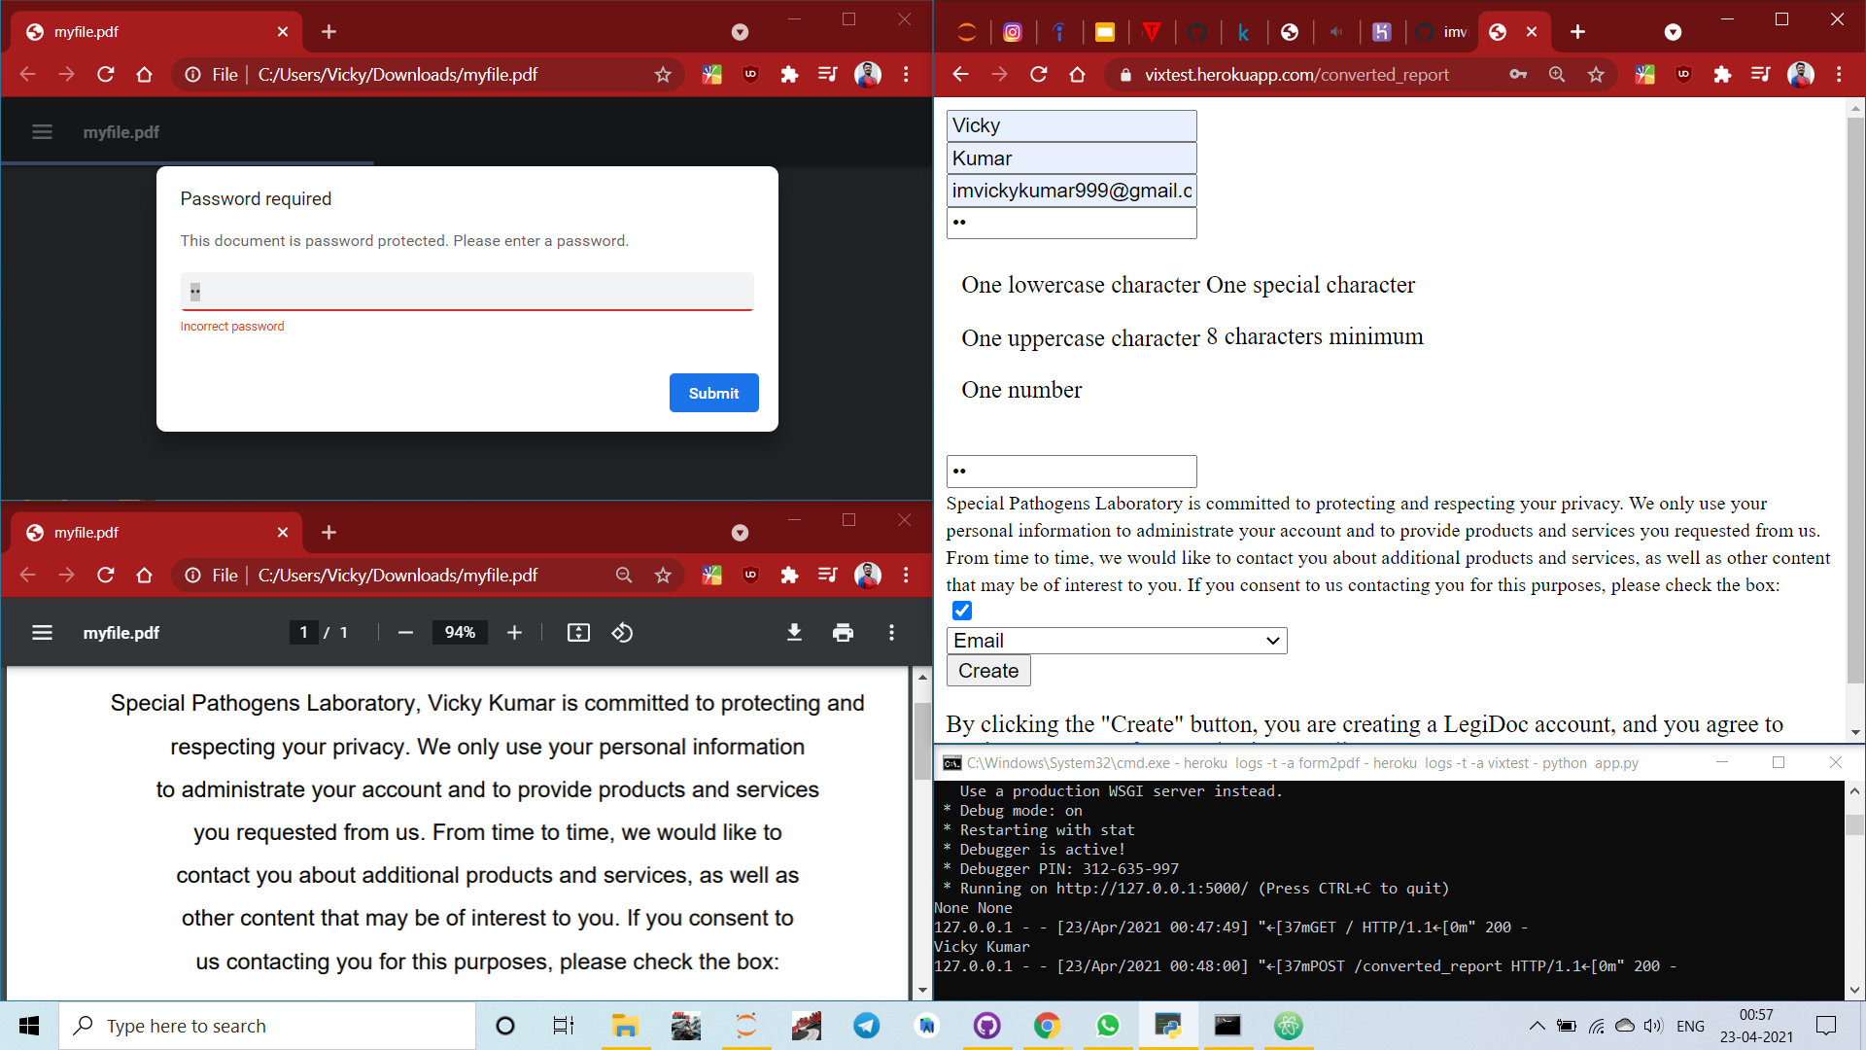Zoom in the PDF with plus icon
Image resolution: width=1866 pixels, height=1050 pixels.
(514, 633)
